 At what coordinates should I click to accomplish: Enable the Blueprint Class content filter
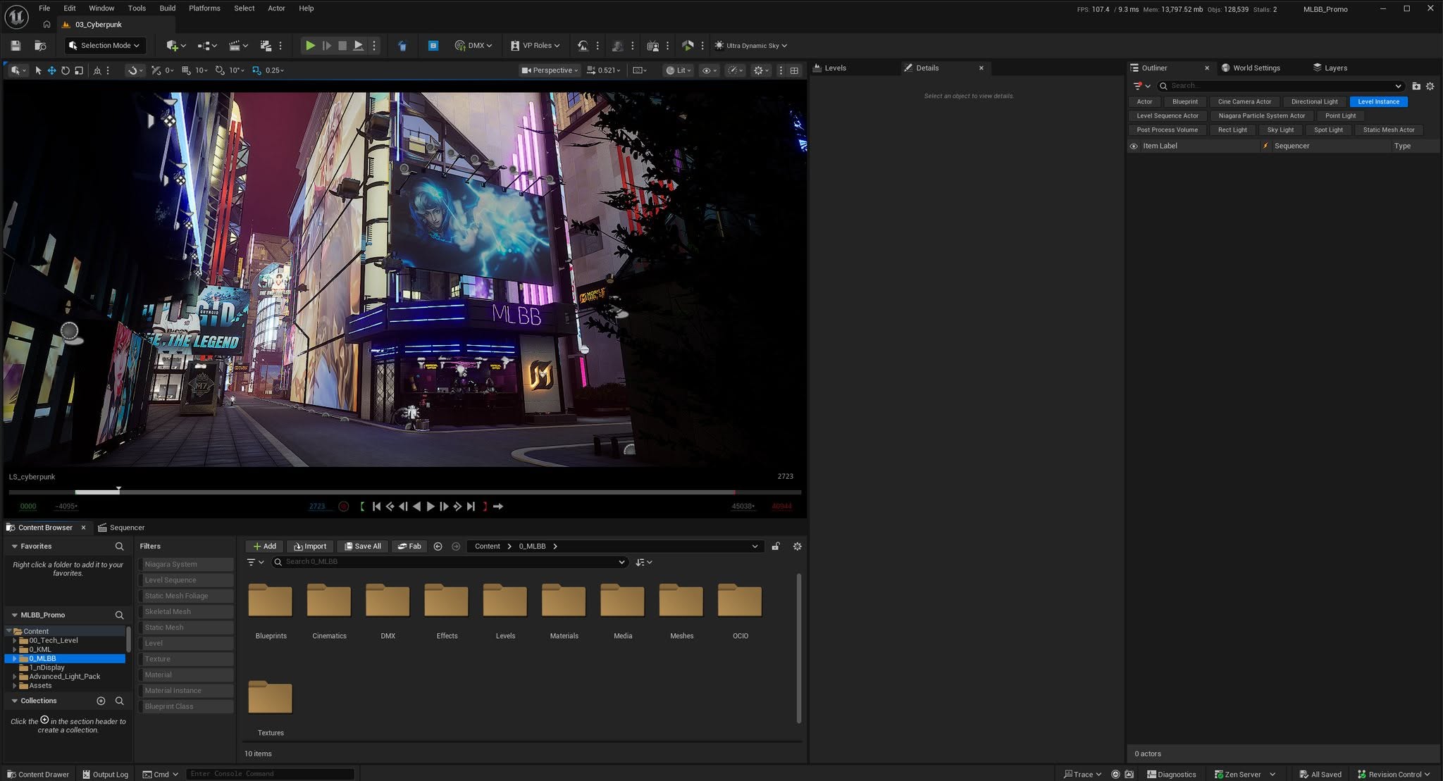(x=185, y=706)
